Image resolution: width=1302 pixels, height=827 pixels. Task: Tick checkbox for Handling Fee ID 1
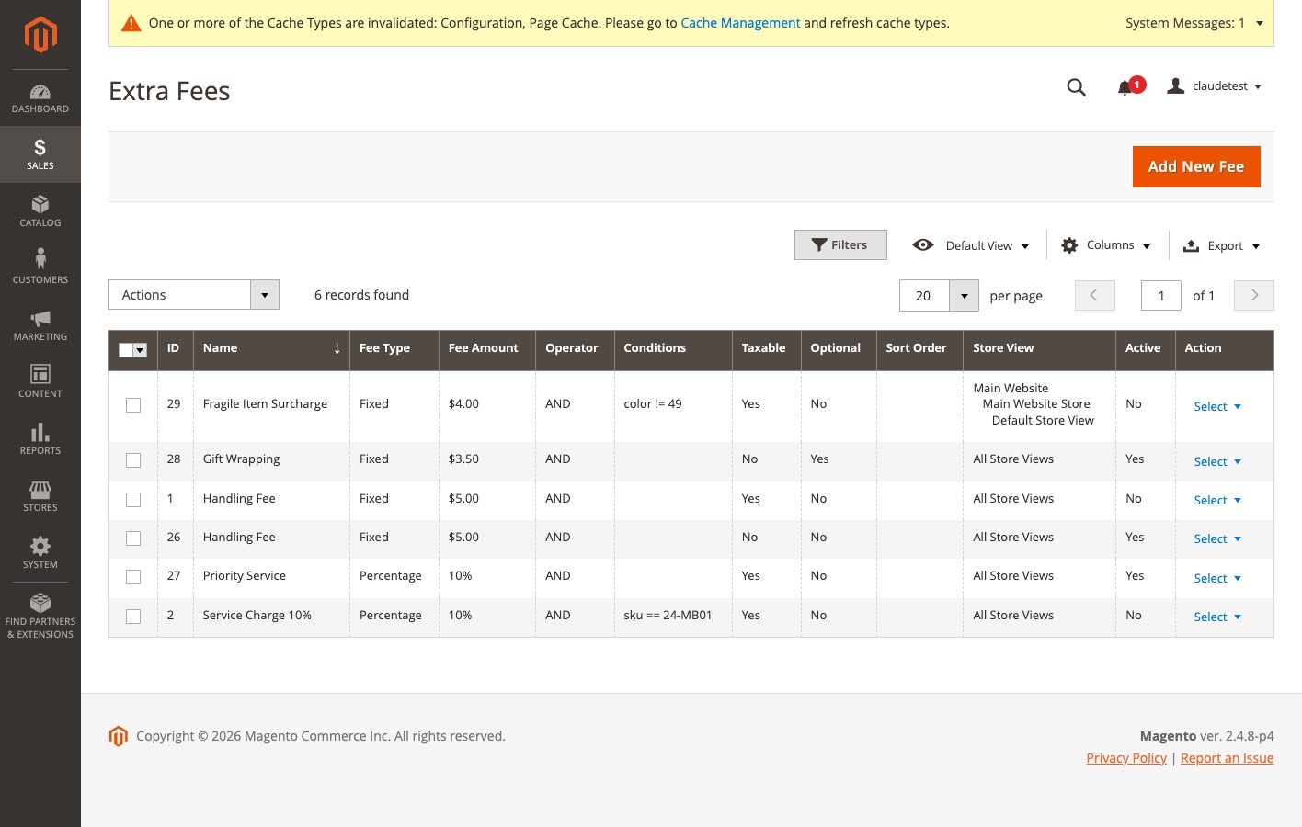[x=133, y=500]
